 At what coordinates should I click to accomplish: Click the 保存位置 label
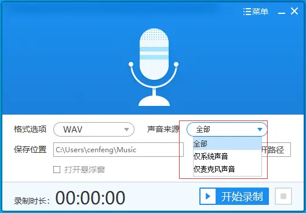click(x=30, y=150)
